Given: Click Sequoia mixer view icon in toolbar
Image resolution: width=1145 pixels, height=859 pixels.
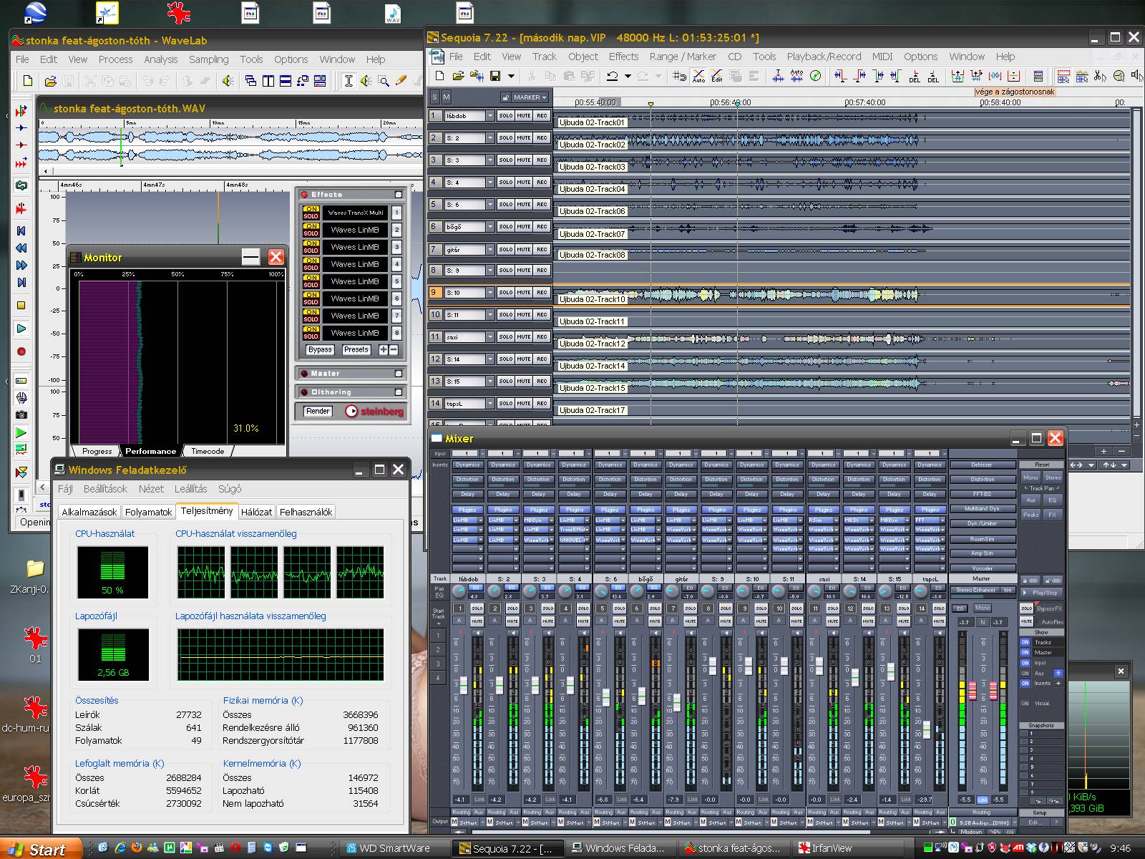Looking at the screenshot, I should [1038, 75].
